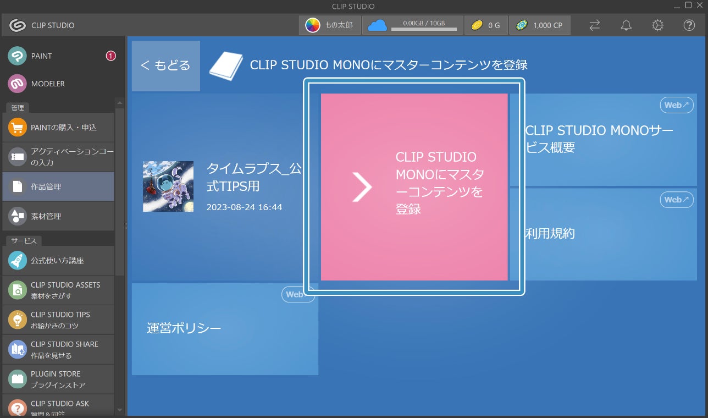The width and height of the screenshot is (708, 418).
Task: Select PAINTの購入・申込 in sidebar
Action: (x=58, y=128)
